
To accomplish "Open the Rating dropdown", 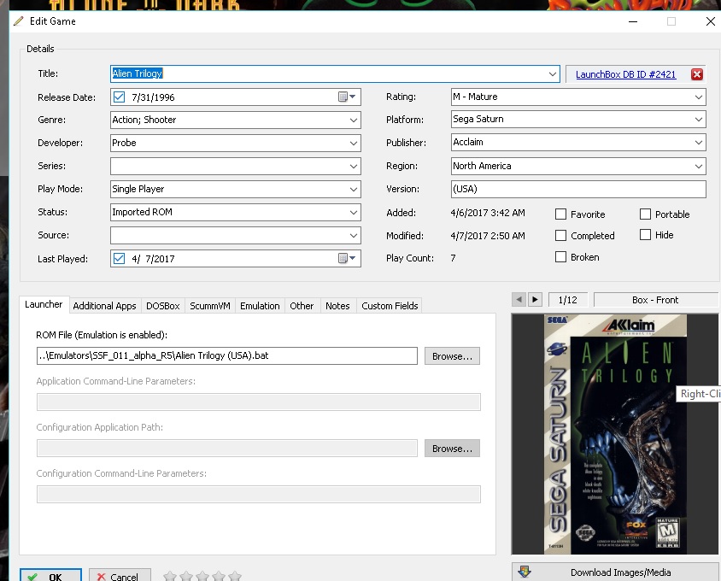I will coord(699,97).
